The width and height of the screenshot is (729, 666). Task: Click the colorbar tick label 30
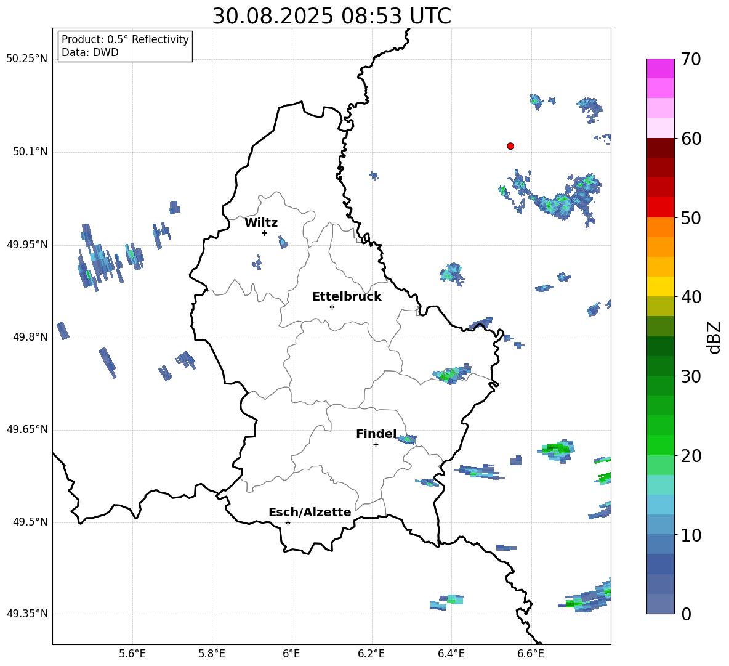click(691, 376)
